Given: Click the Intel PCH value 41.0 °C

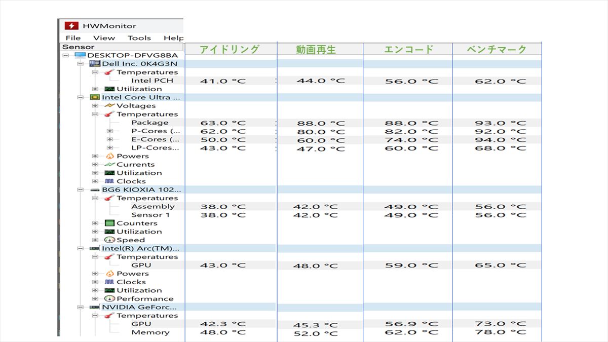Looking at the screenshot, I should click(222, 81).
